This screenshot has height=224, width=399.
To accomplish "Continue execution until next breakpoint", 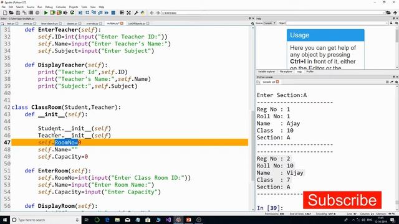I will 107,12.
